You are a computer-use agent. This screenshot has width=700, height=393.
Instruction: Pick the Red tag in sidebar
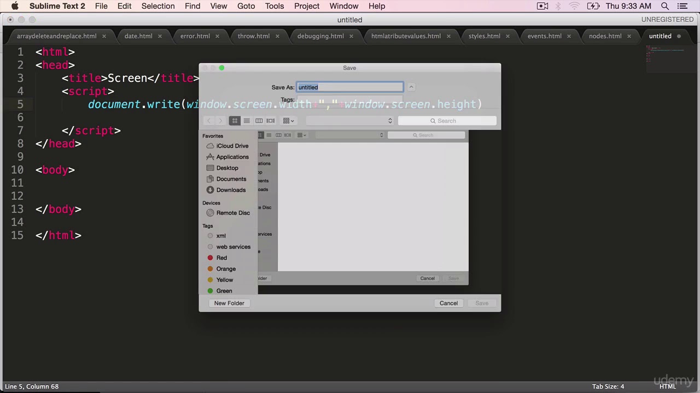click(217, 258)
